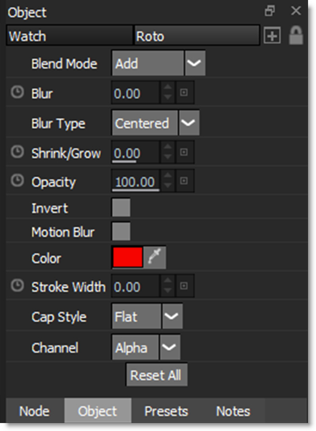Click the Stroke Width keyframe clock icon
Viewport: 316px width, 431px height.
click(x=17, y=286)
